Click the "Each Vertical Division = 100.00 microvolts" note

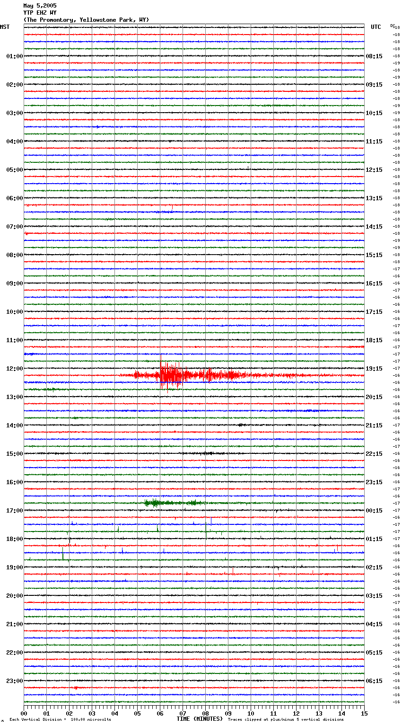click(60, 720)
